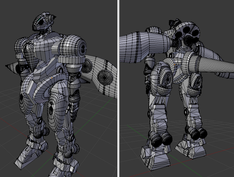Select the large circular disc on the wing panel
This screenshot has width=234, height=177.
tap(105, 77)
